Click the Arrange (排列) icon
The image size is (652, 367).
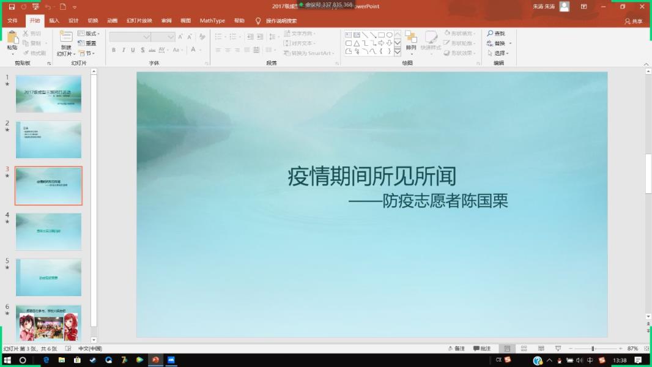point(411,37)
